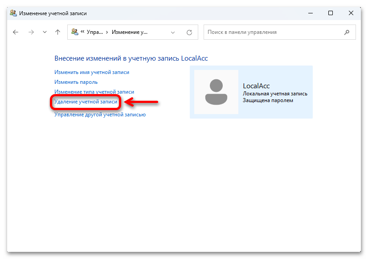
Task: Click the Защищена паролем text
Action: tap(268, 100)
